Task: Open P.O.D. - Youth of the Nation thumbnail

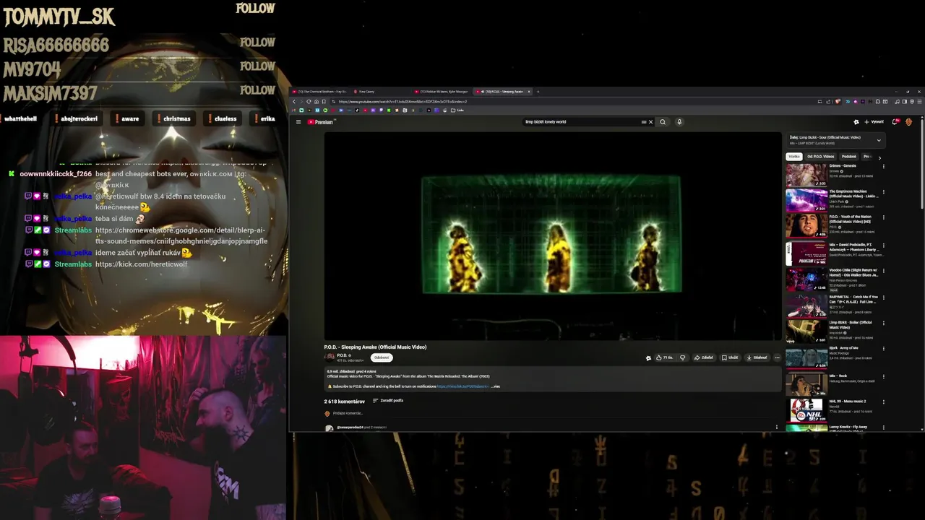Action: [x=806, y=227]
